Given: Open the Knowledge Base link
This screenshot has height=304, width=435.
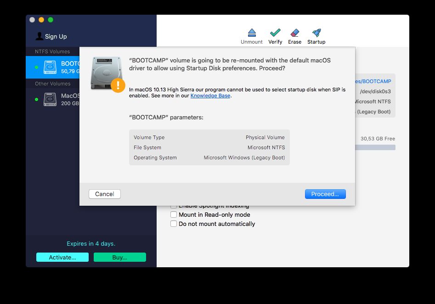Looking at the screenshot, I should point(210,96).
